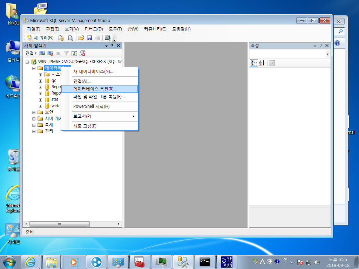Open Internet Explorer from the taskbar
This screenshot has width=359, height=269.
(x=30, y=262)
